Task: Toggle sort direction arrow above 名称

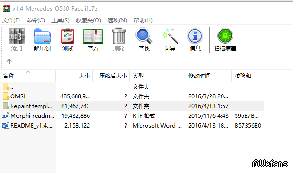Action: 28,71
